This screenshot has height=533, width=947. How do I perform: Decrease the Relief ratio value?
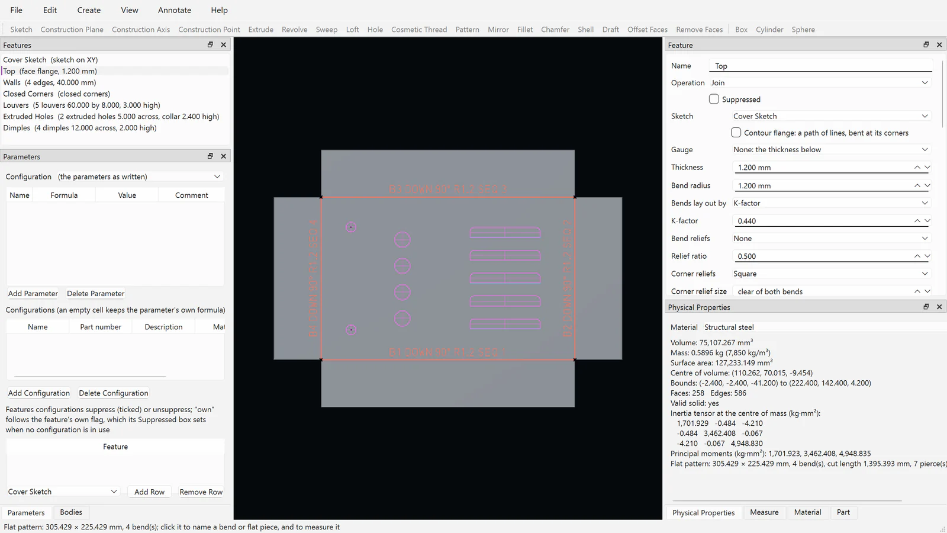point(927,256)
